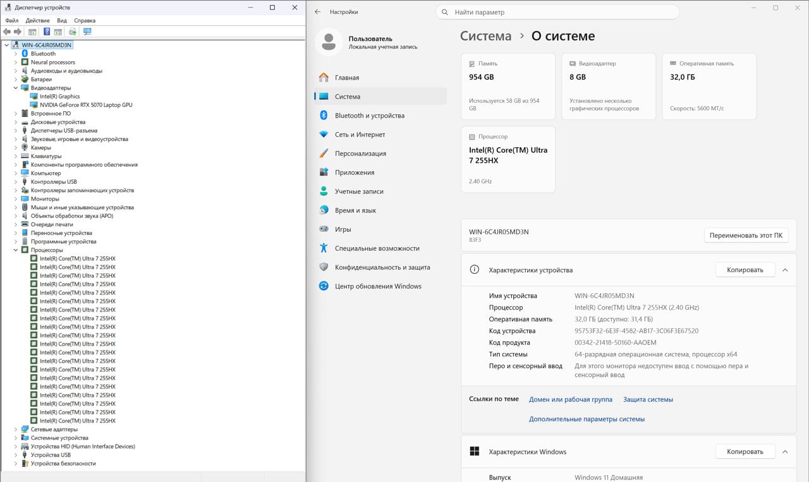Scan for hardware changes with the monitor icon

[x=87, y=32]
